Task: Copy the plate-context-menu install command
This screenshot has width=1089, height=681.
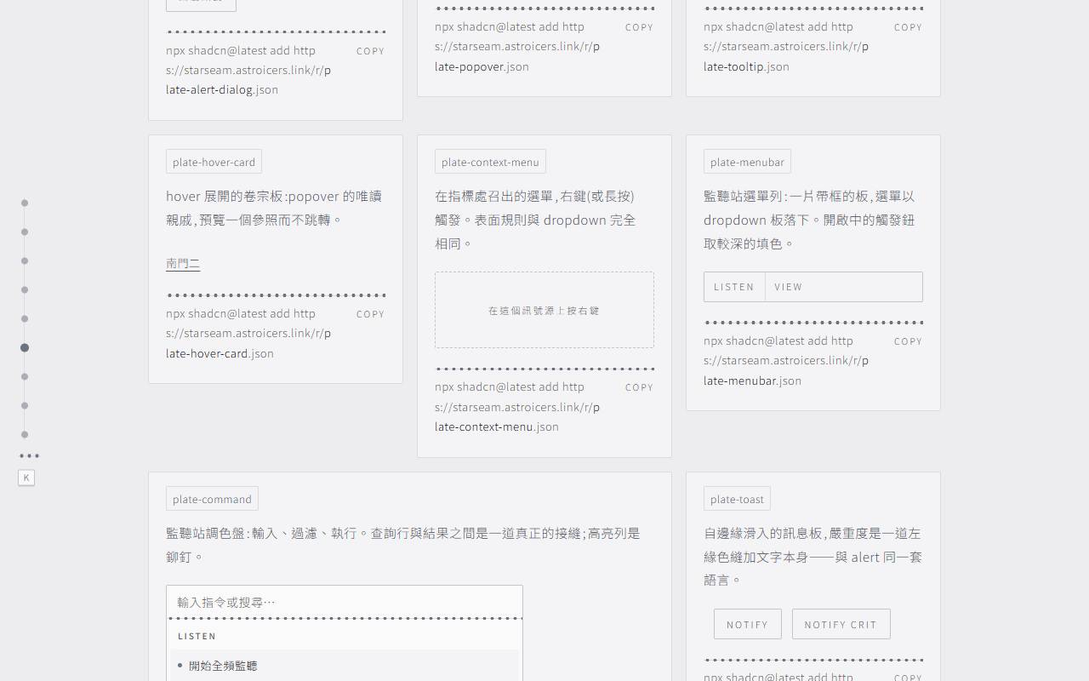Action: (639, 387)
